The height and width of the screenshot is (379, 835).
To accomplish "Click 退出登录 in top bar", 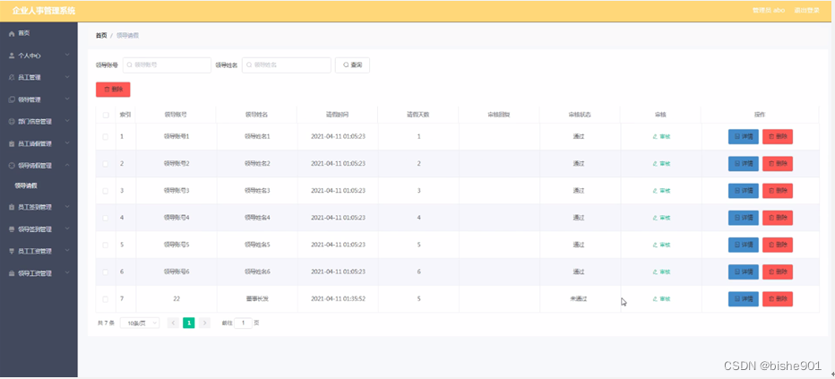I will pos(806,11).
